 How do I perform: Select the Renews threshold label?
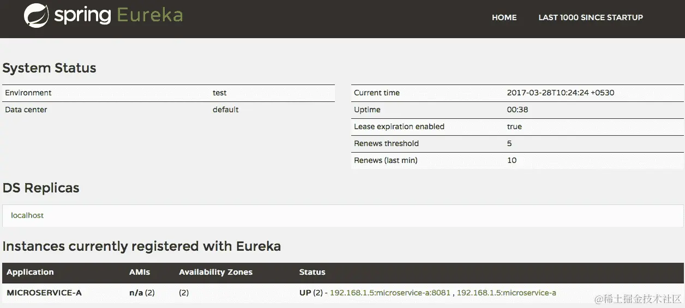(x=386, y=143)
